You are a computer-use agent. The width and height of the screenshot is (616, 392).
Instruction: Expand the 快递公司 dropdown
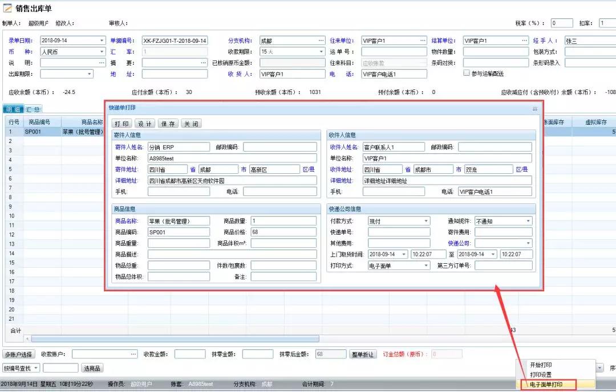528,243
